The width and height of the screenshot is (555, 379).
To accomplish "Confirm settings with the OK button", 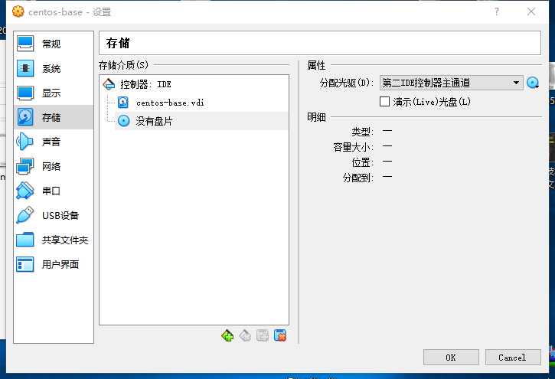I will tap(451, 358).
